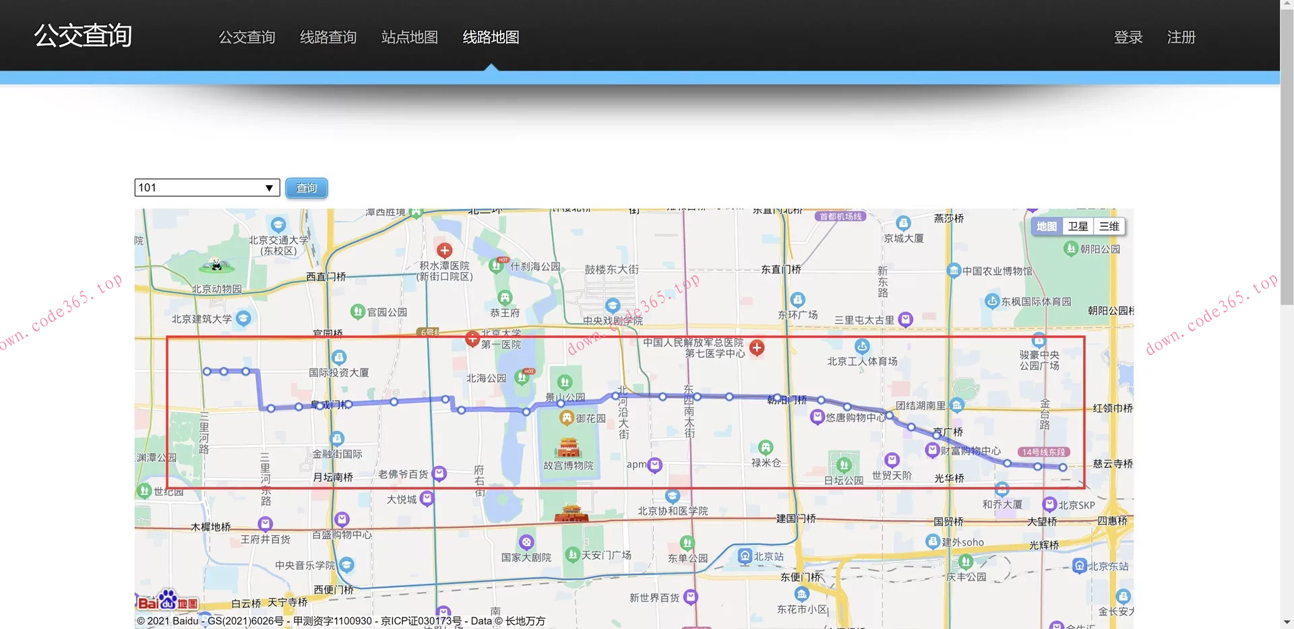1294x629 pixels.
Task: Click the 鼓楼东大街 street label
Action: coord(611,269)
